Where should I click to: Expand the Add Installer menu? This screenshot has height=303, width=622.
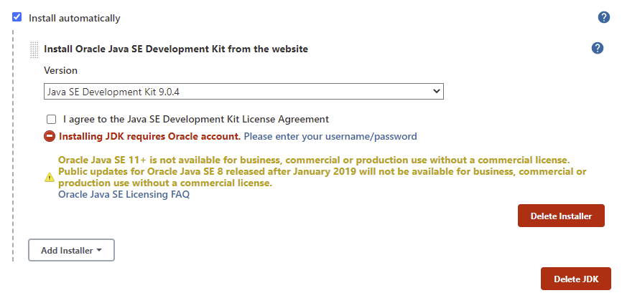71,250
